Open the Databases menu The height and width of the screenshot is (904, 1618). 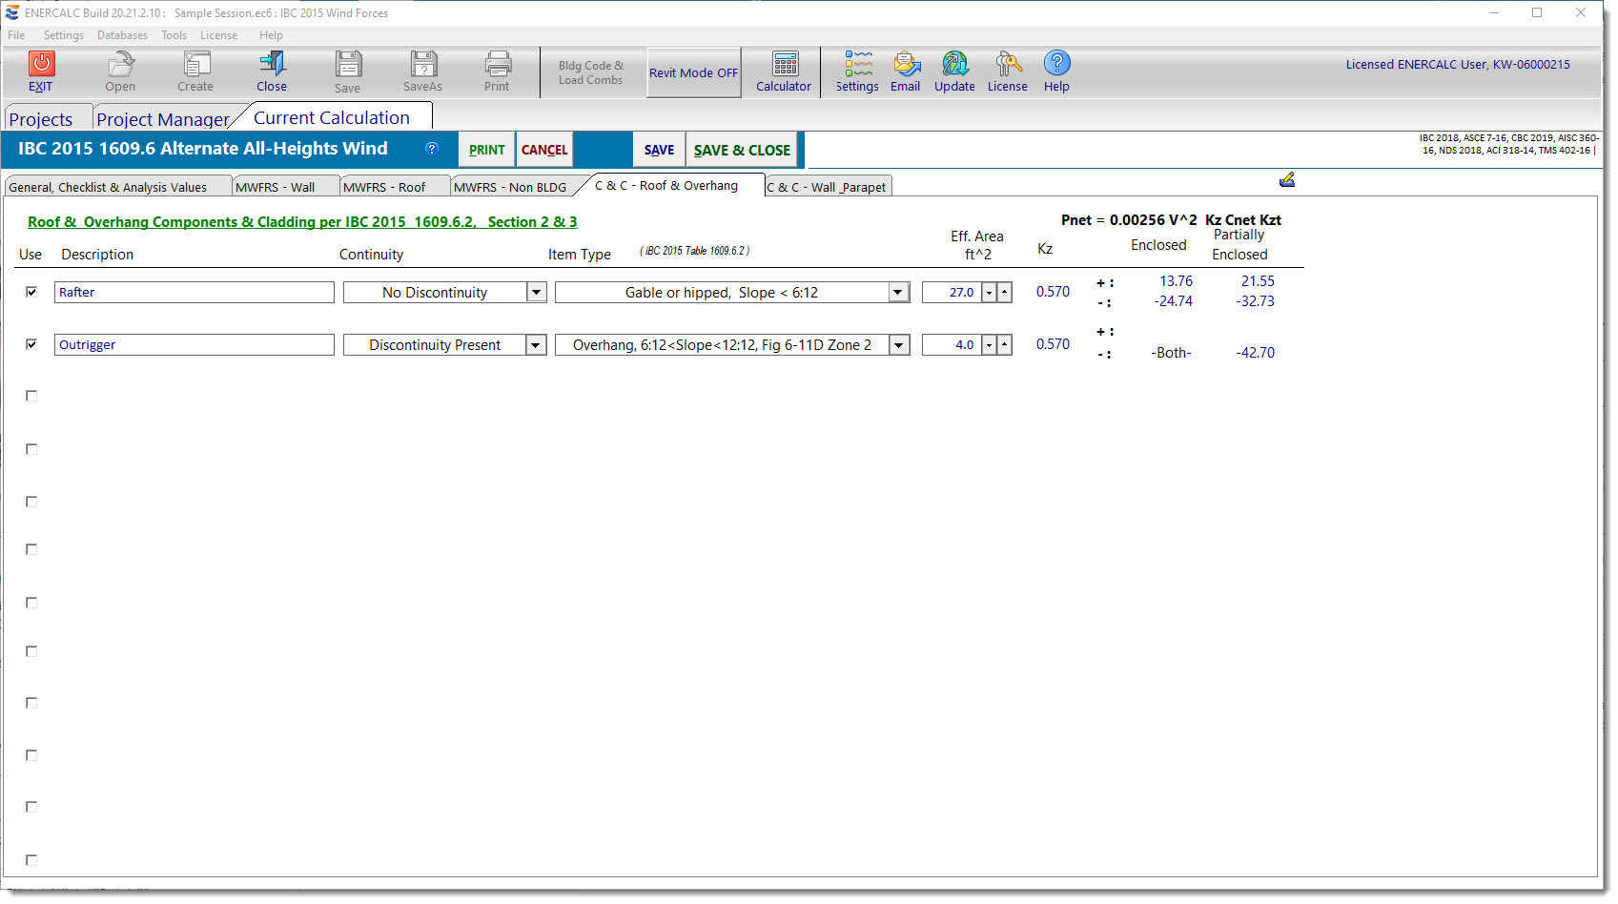tap(122, 35)
